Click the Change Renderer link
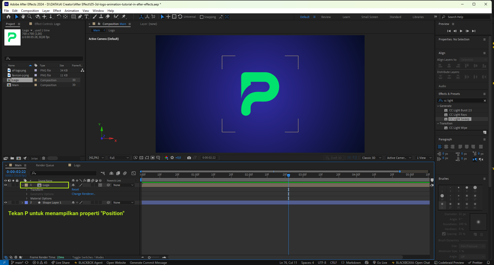Viewport: 494px width, 265px height. [x=83, y=194]
